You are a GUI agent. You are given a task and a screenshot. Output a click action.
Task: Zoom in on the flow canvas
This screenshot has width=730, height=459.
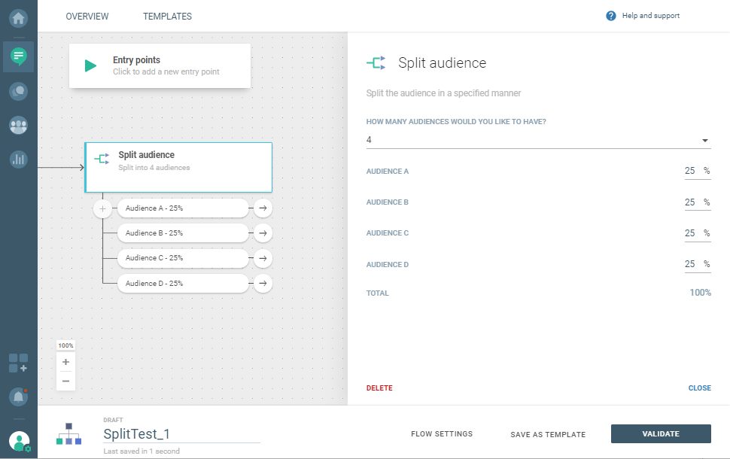click(66, 362)
